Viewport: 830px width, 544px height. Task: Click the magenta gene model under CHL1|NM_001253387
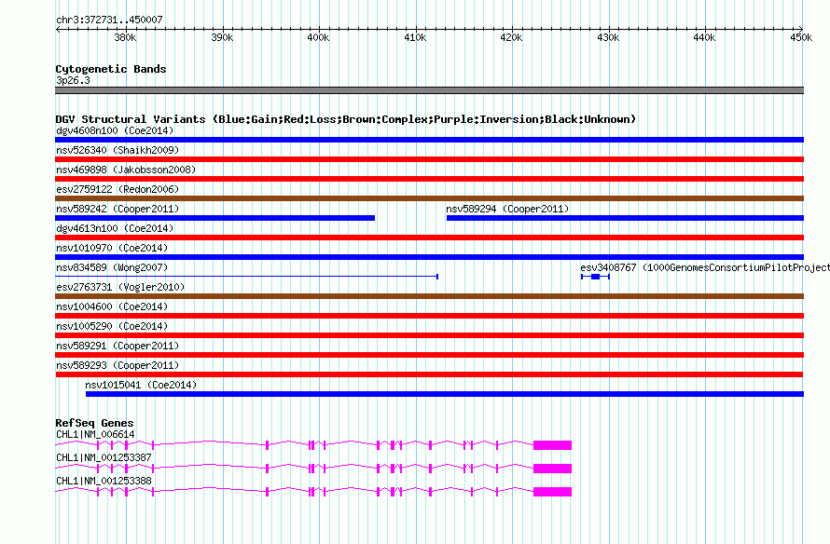point(313,469)
